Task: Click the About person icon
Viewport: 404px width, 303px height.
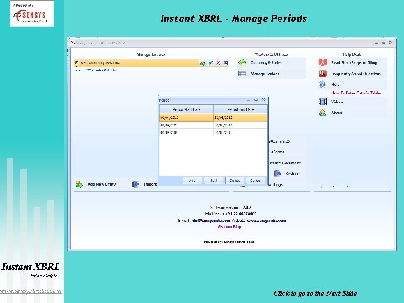Action: point(323,113)
